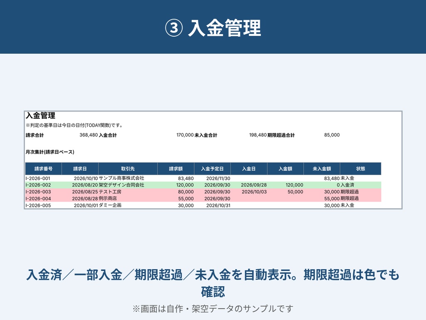Click the 期限超過合計 value 85,000
The image size is (426, 320).
pyautogui.click(x=332, y=135)
